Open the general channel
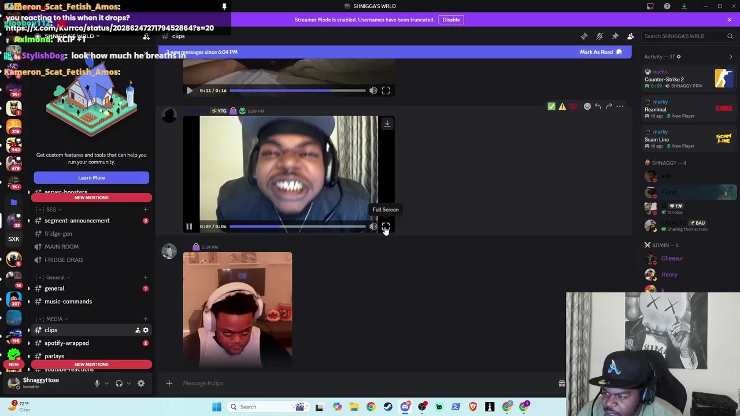 [91, 288]
